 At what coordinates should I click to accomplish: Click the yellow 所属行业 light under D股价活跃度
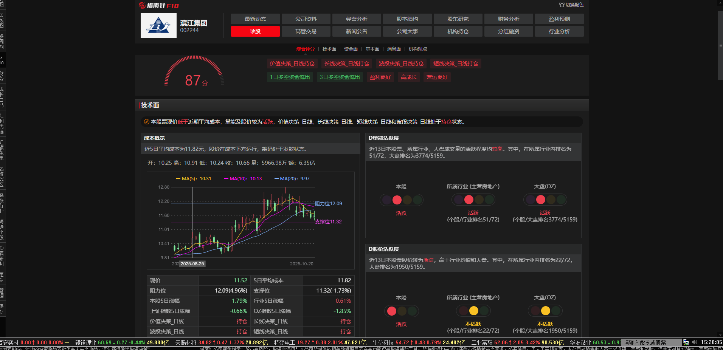pos(474,311)
